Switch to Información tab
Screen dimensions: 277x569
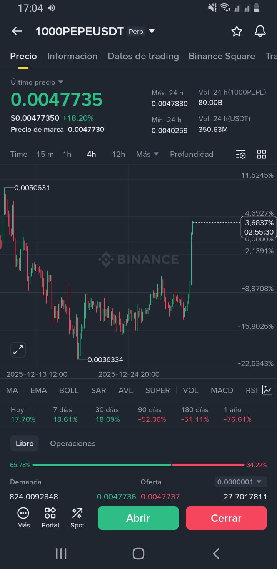[72, 56]
